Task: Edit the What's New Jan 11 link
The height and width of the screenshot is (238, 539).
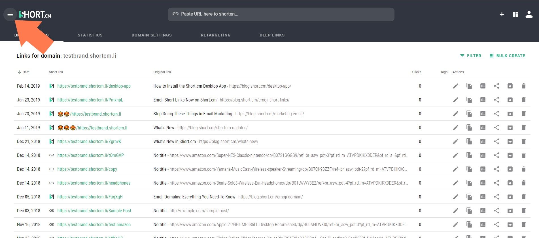Action: (455, 127)
